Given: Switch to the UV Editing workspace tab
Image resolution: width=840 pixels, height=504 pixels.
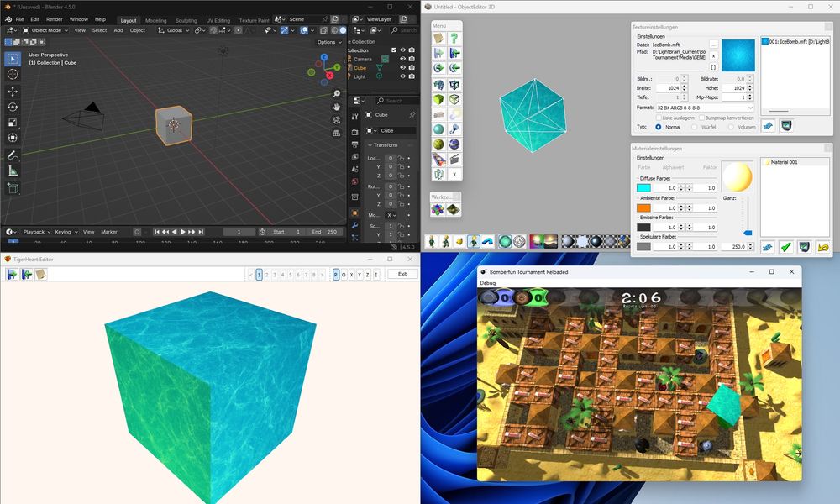Looking at the screenshot, I should [x=218, y=20].
